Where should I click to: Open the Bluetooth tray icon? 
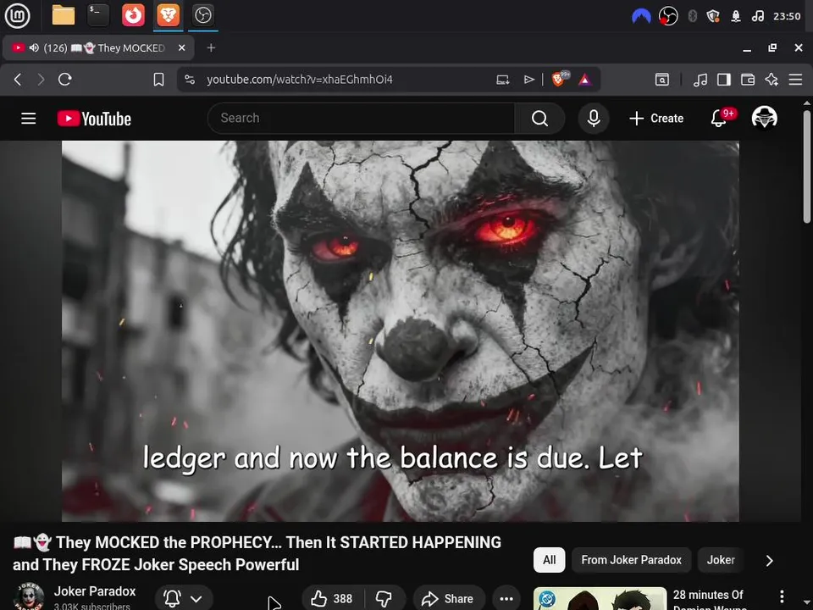692,16
